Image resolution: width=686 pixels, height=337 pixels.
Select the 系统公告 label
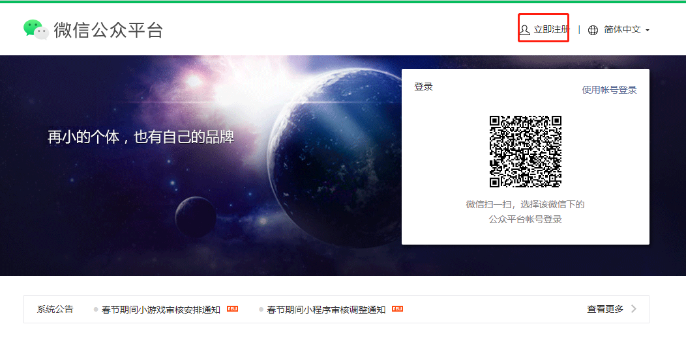55,309
